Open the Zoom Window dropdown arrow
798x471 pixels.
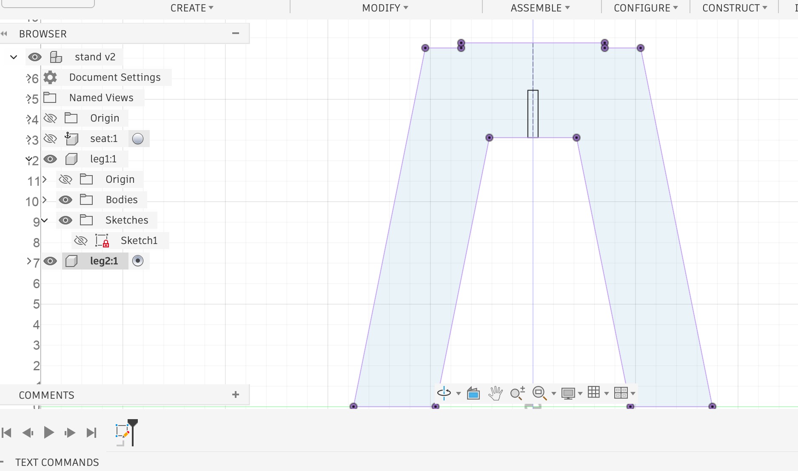[553, 394]
